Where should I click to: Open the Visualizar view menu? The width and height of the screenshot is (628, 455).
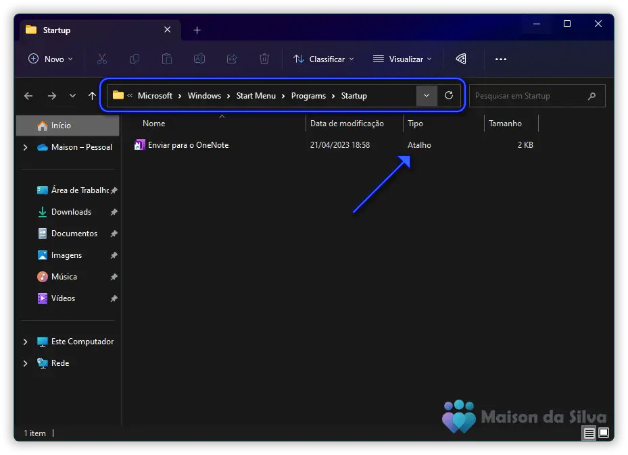pos(402,59)
